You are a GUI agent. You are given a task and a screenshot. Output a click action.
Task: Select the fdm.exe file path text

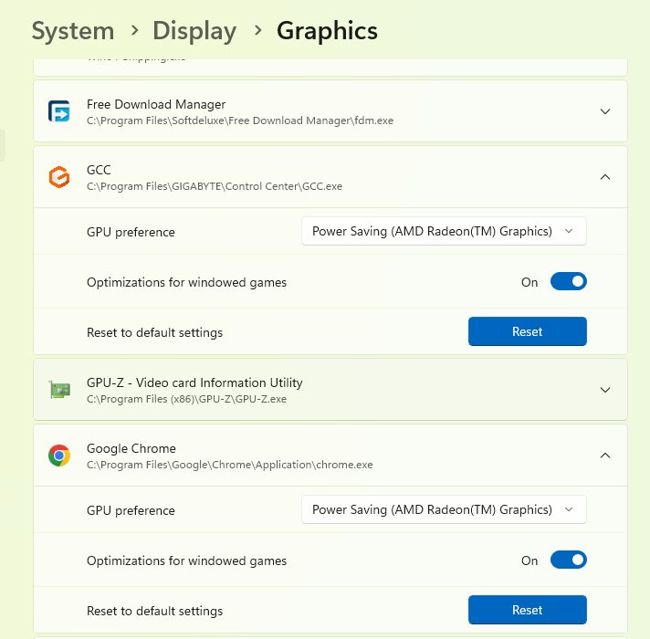240,120
